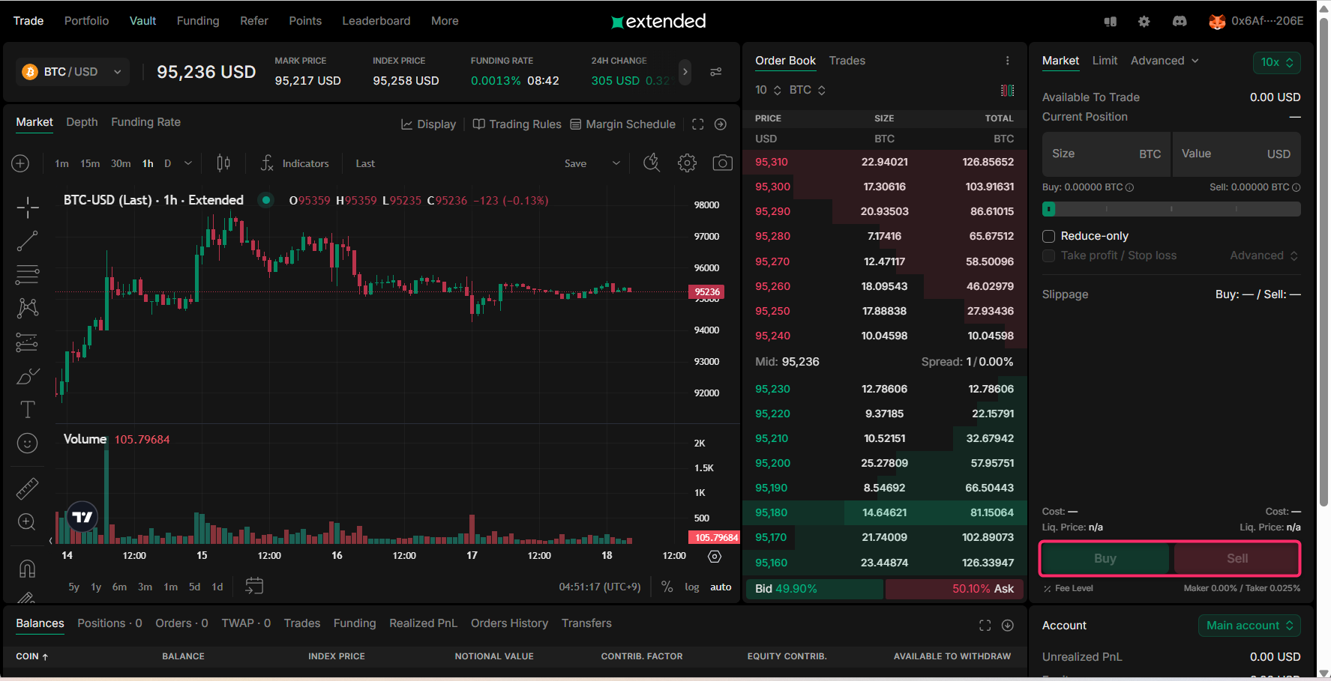Screen dimensions: 1331x681
Task: Select the ruler measure tool
Action: pyautogui.click(x=27, y=488)
